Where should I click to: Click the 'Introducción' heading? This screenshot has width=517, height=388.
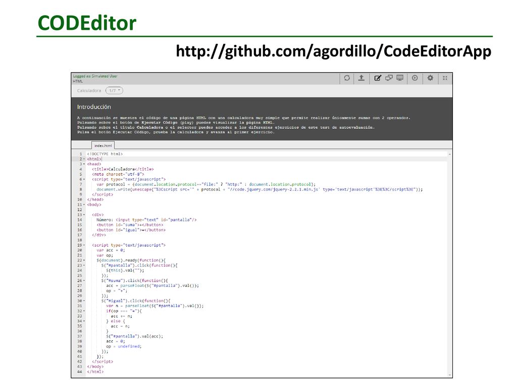[x=94, y=107]
